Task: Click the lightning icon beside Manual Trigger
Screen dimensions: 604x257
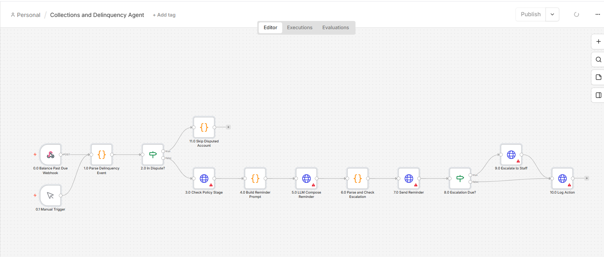Action: pyautogui.click(x=35, y=195)
